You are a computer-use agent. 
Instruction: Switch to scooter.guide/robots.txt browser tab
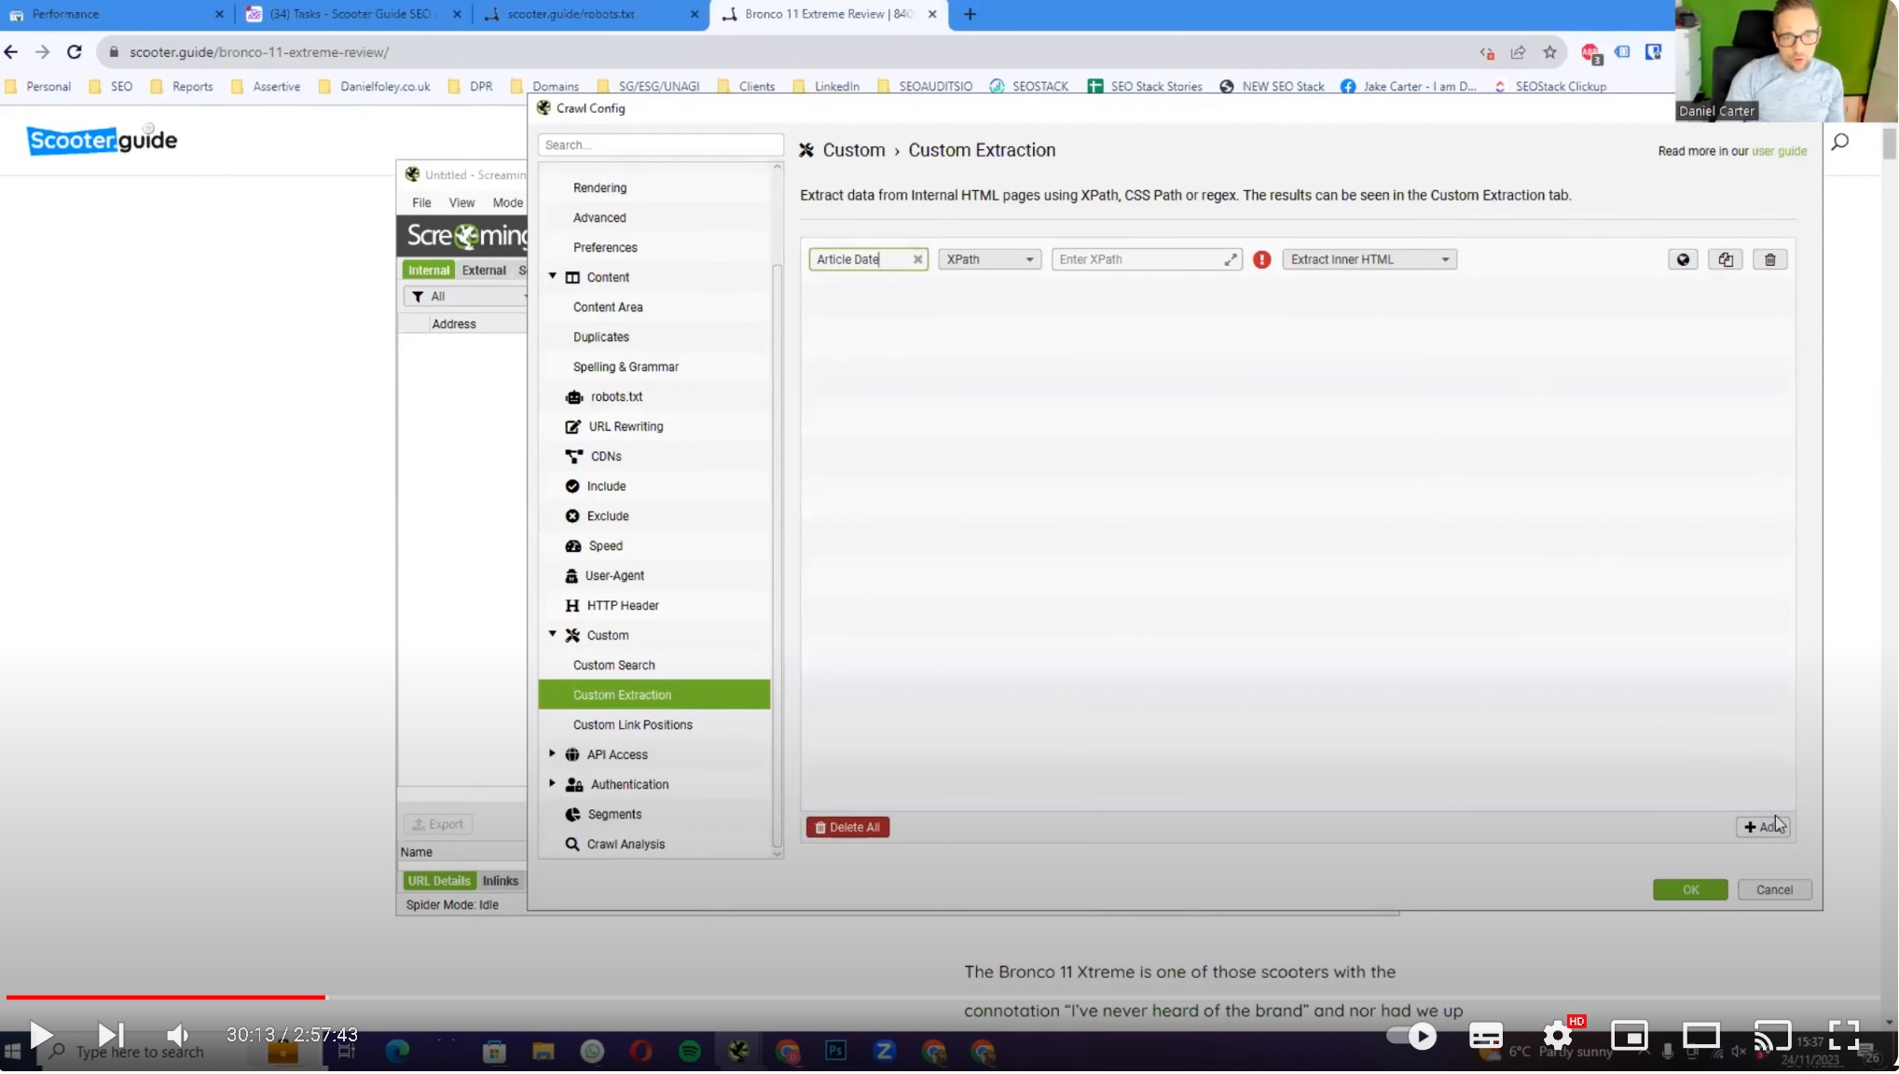tap(571, 14)
